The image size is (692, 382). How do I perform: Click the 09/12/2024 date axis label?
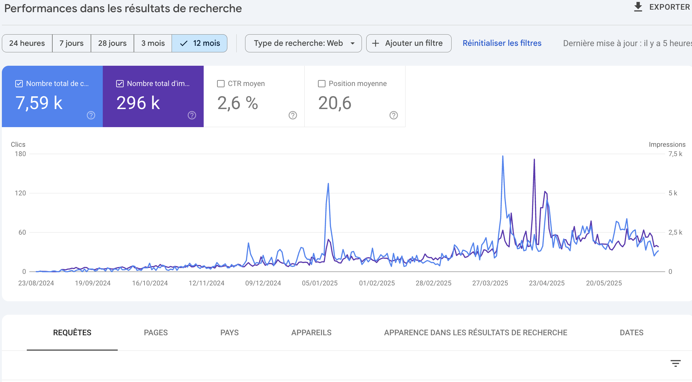[x=263, y=283]
